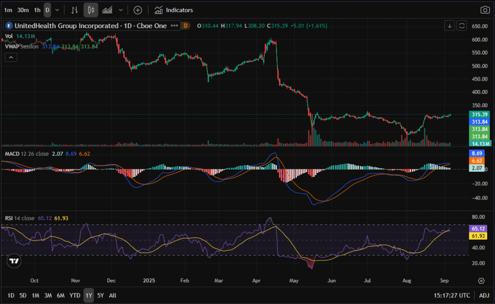Collapse the indicator legend with chevron
The image size is (495, 304).
(11, 58)
